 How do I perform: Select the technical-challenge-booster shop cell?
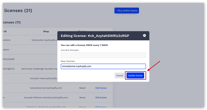[39, 69]
